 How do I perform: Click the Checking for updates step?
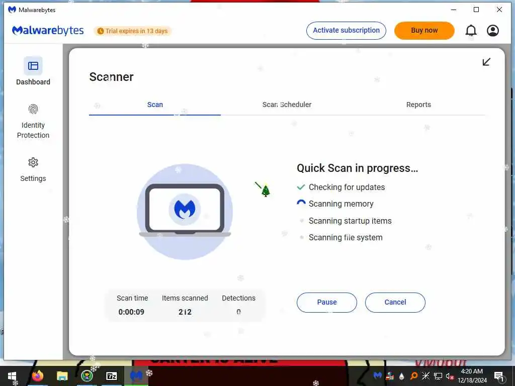[x=341, y=187]
